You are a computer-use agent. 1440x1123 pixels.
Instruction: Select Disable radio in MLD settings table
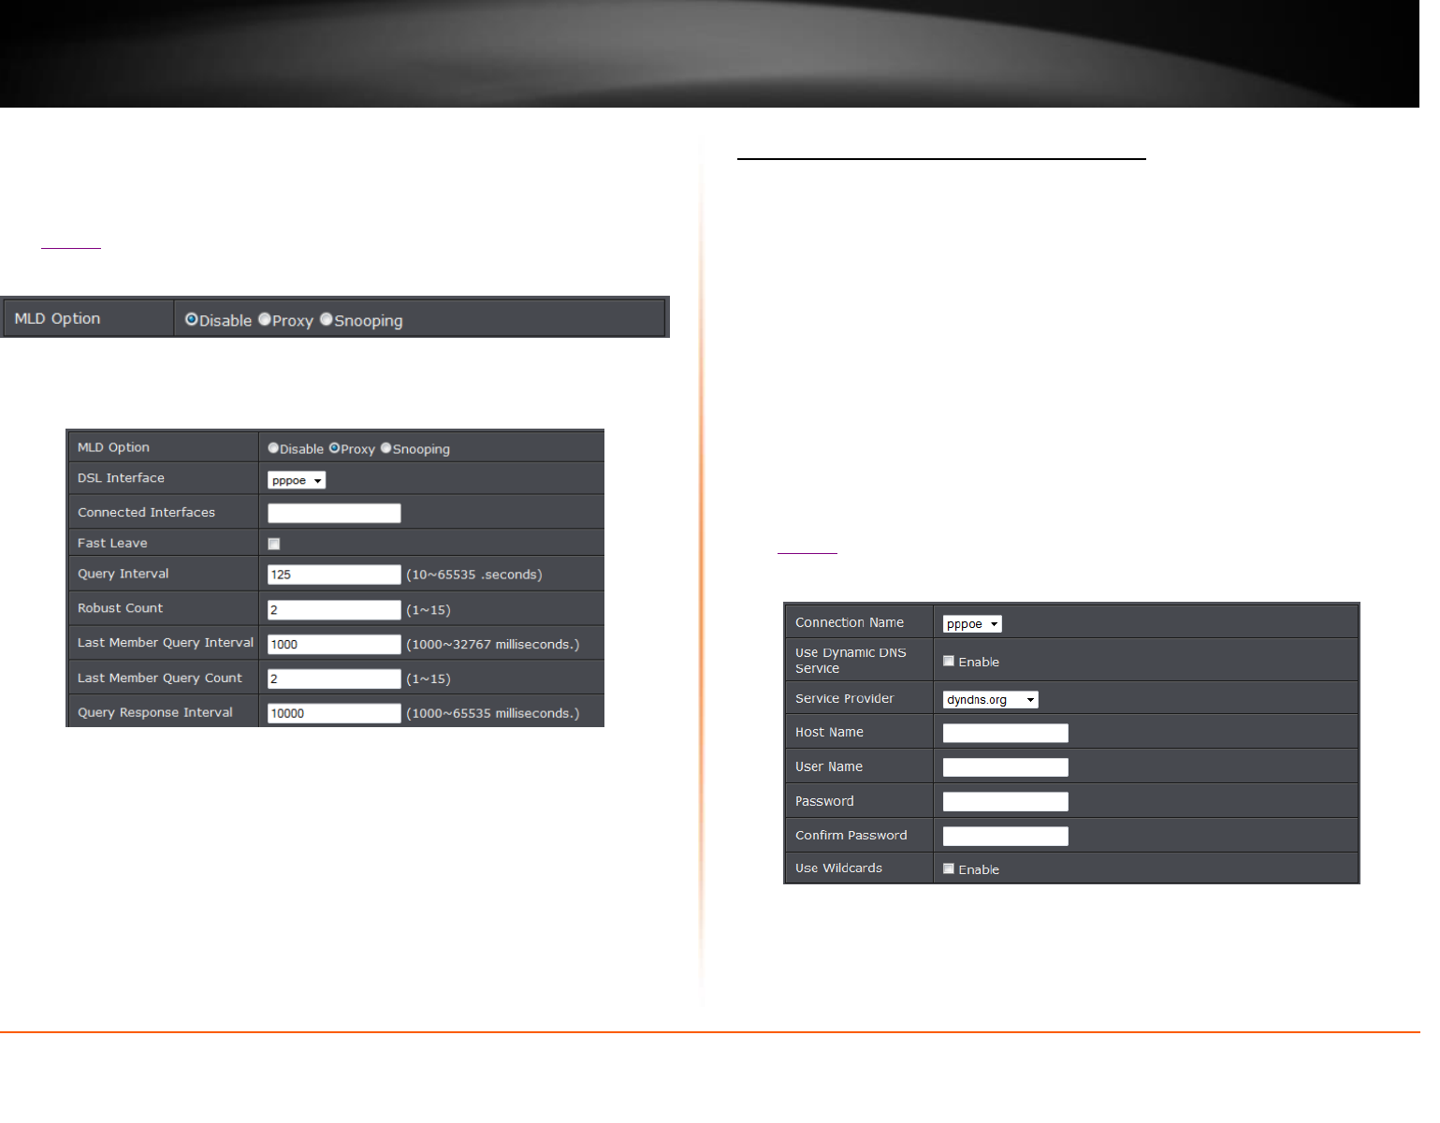pos(273,448)
